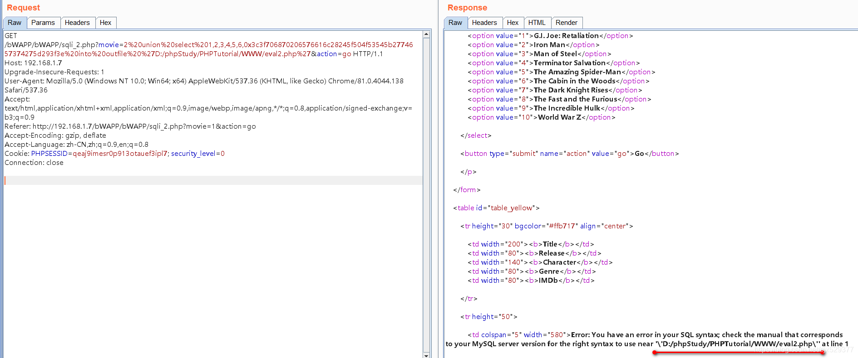The image size is (858, 358).
Task: Click the closing </select> tag line
Action: [476, 135]
